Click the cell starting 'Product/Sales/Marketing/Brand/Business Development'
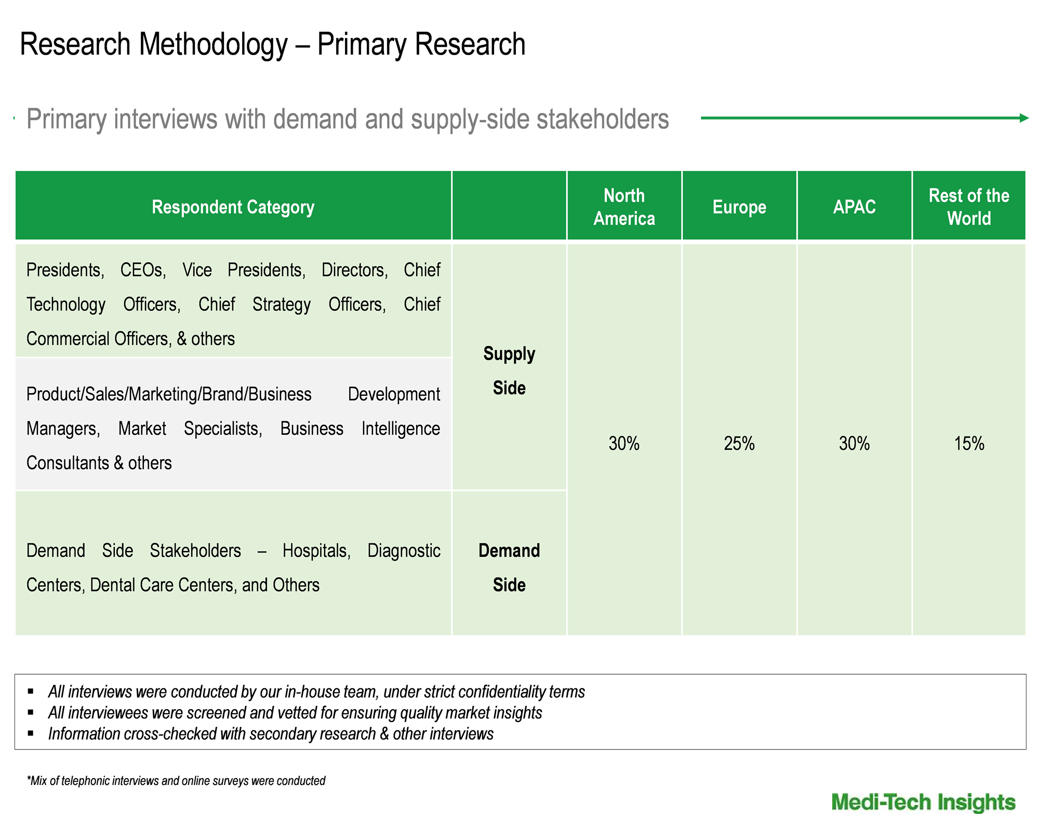Image resolution: width=1039 pixels, height=814 pixels. point(233,424)
